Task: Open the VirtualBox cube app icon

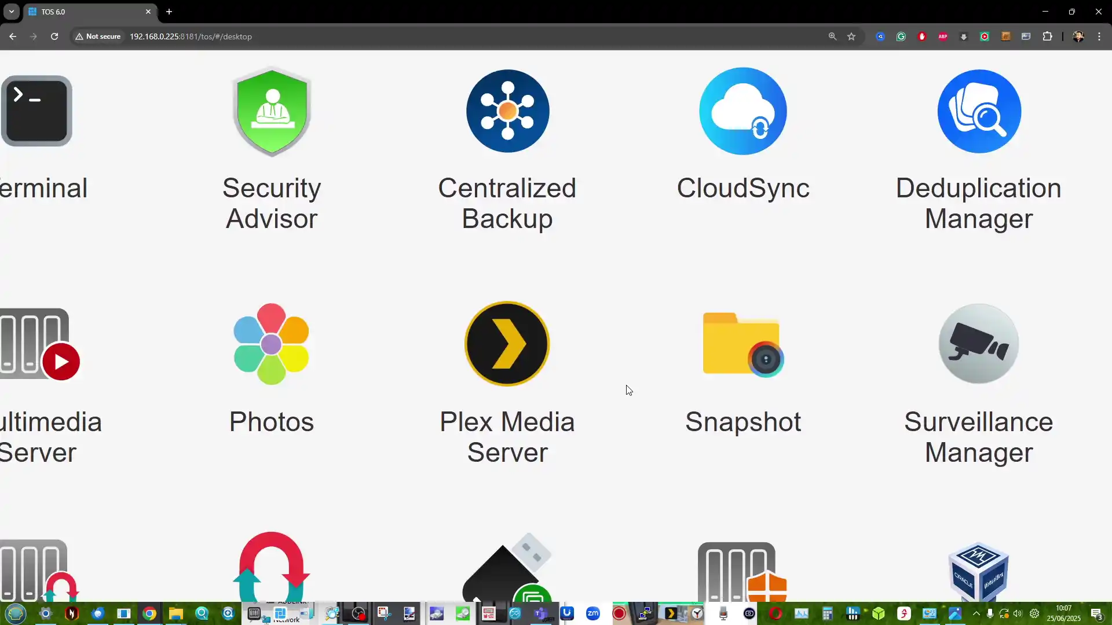Action: point(979,572)
